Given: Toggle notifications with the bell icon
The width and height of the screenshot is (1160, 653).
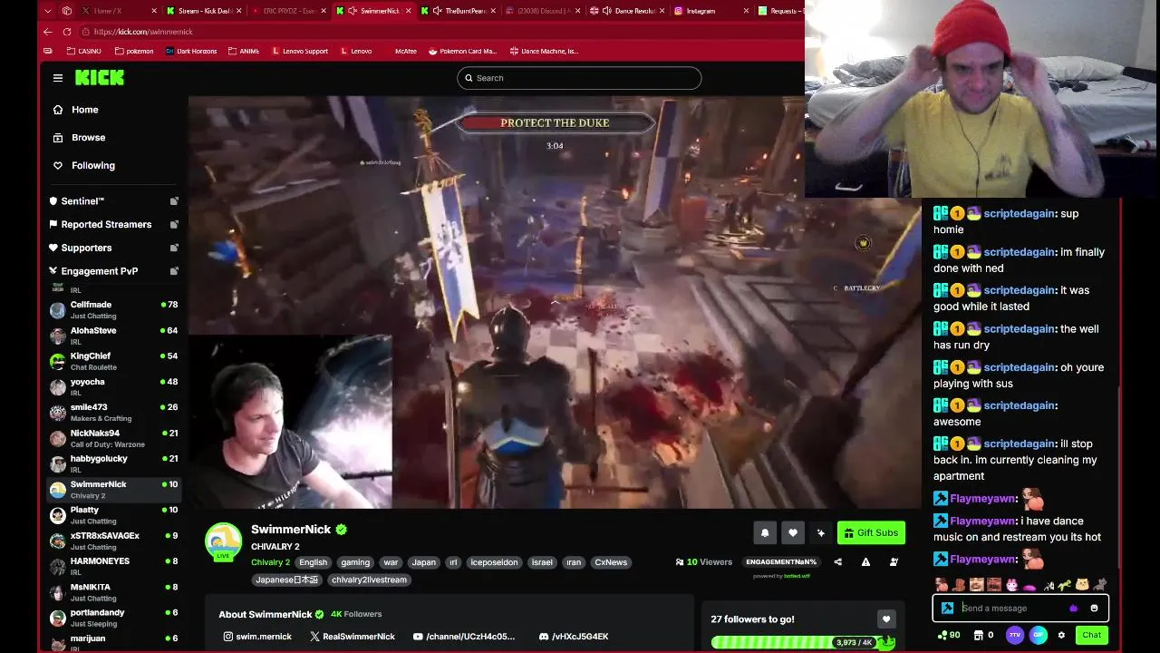Looking at the screenshot, I should tap(765, 533).
